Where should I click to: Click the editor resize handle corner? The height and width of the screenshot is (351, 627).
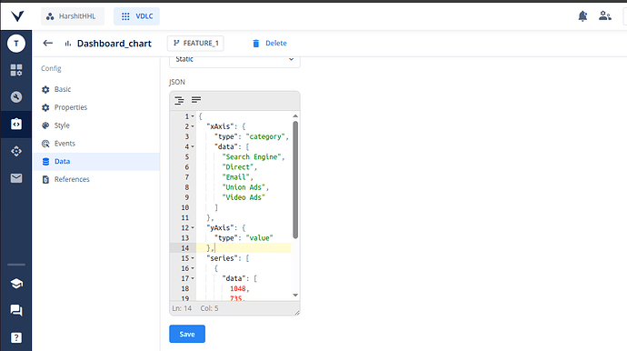297,313
